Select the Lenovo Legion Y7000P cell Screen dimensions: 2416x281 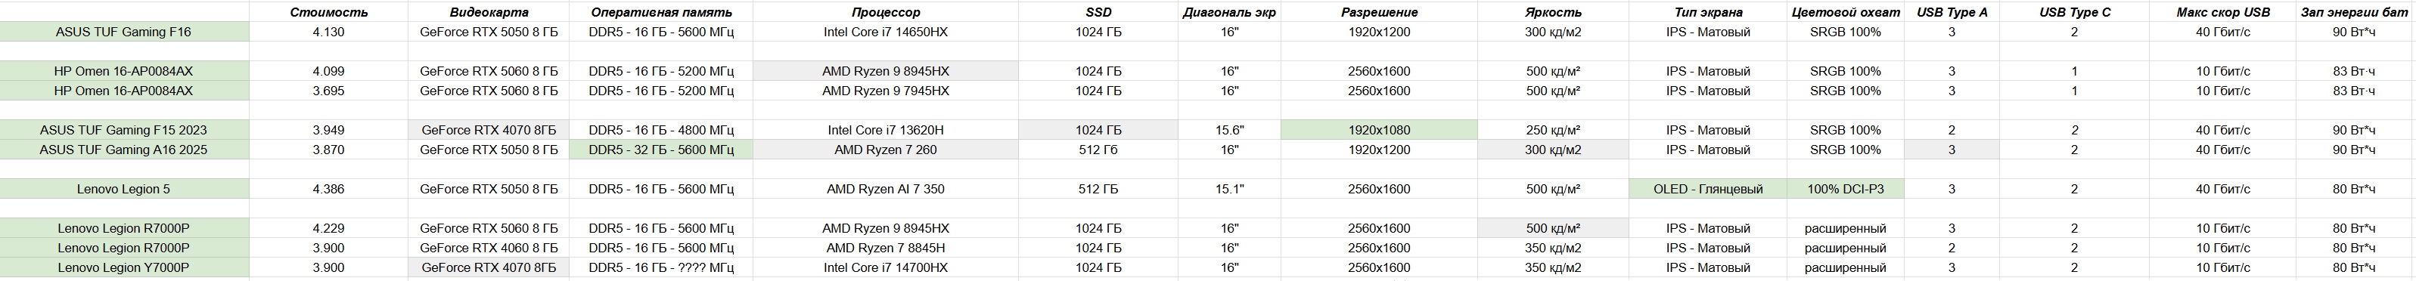pos(124,268)
